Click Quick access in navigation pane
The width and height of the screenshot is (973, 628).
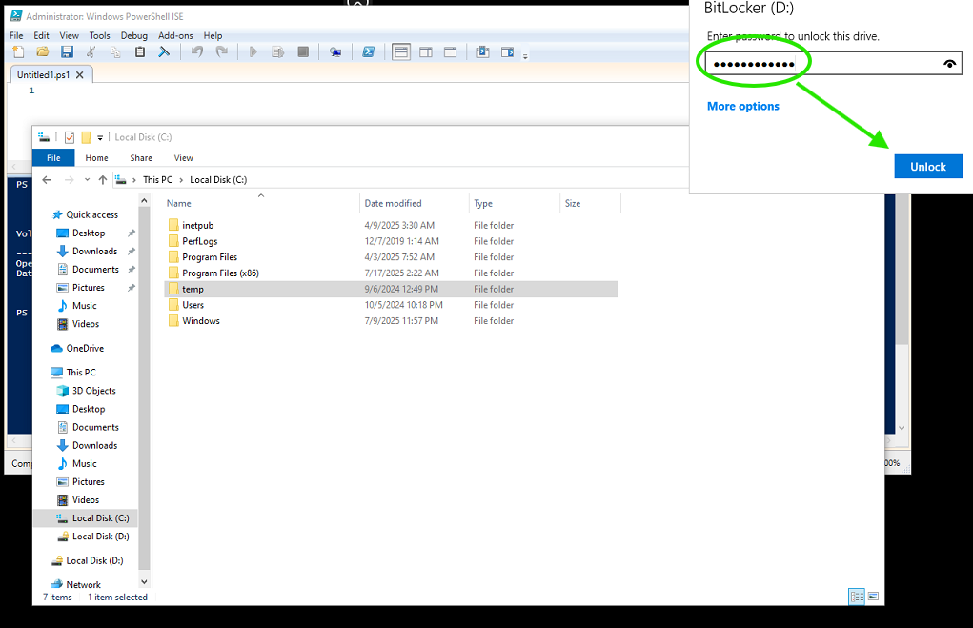[91, 214]
